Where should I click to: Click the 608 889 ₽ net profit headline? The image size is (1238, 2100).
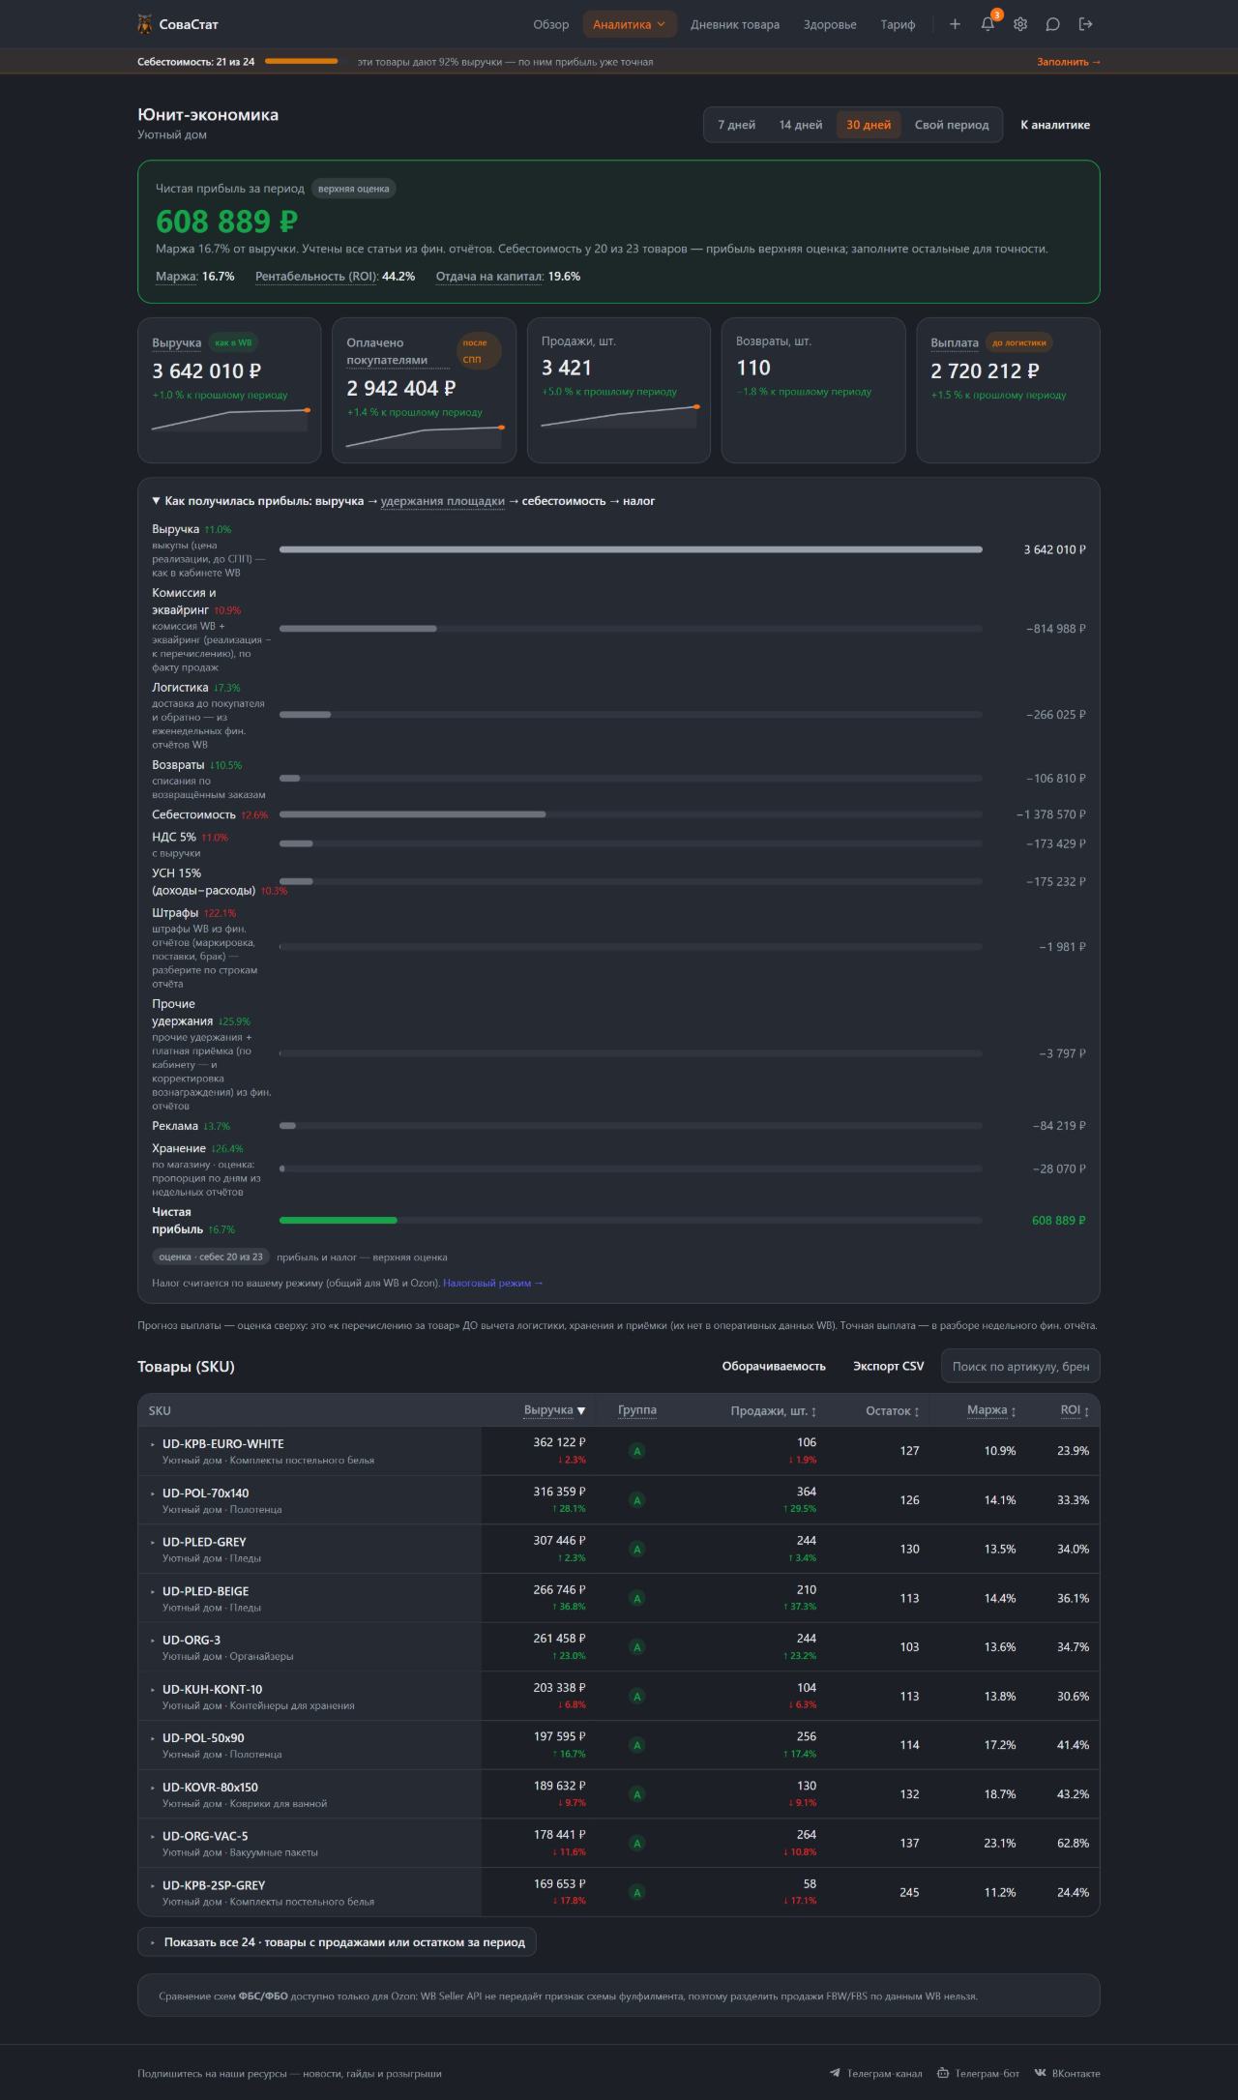coord(227,222)
